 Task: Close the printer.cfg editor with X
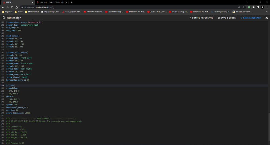(x=266, y=18)
